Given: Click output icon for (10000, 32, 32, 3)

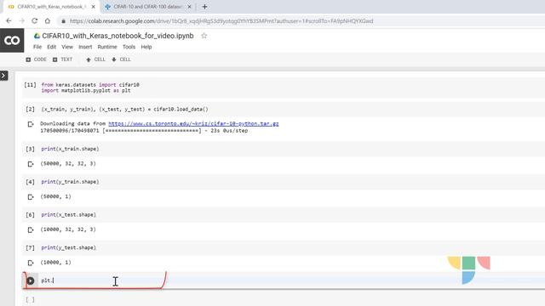Looking at the screenshot, I should click(x=31, y=229).
